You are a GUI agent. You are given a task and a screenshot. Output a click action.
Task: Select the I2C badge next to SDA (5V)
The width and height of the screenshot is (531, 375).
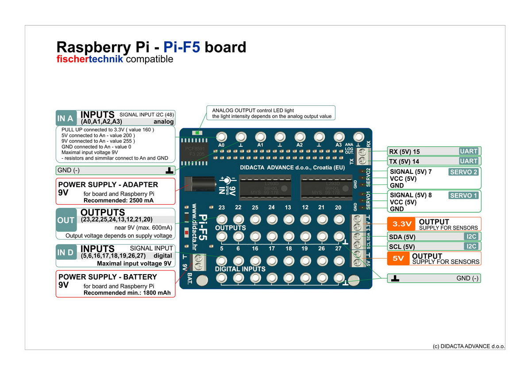[471, 236]
